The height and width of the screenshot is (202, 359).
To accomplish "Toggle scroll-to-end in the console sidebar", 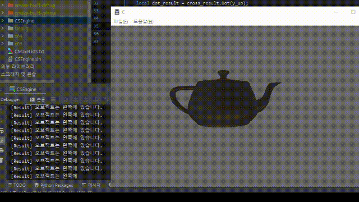I will point(2,140).
